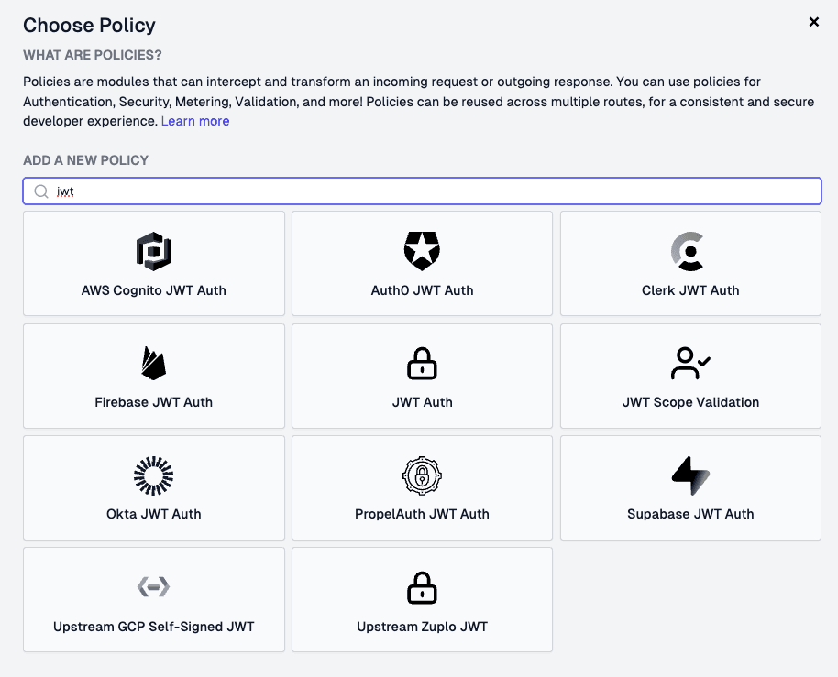Image resolution: width=838 pixels, height=677 pixels.
Task: Add the Okta JWT Auth policy
Action: [153, 487]
